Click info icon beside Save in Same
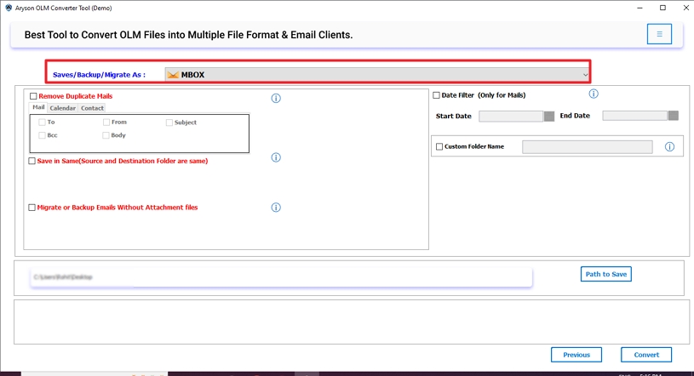This screenshot has height=376, width=694. (x=276, y=157)
